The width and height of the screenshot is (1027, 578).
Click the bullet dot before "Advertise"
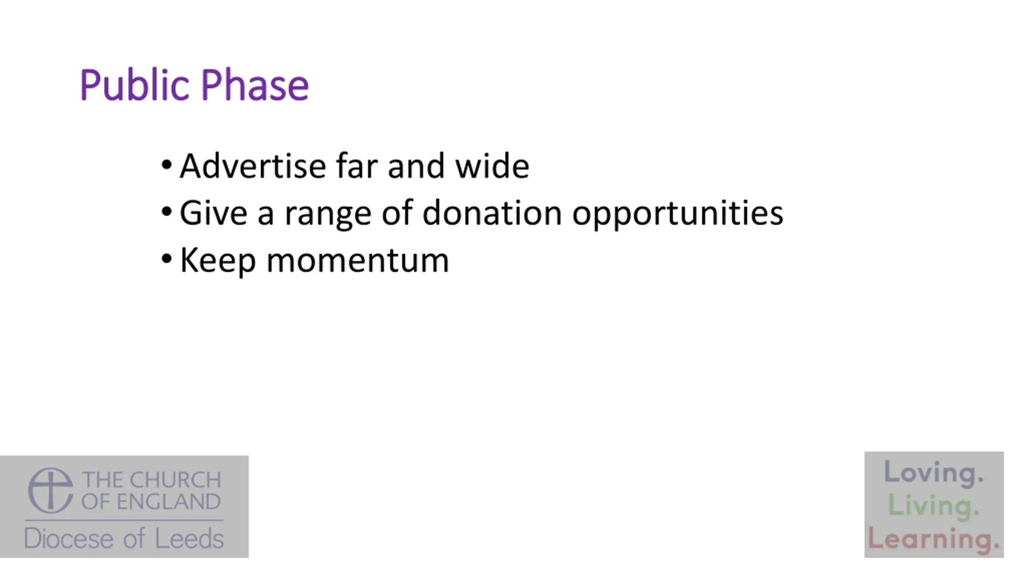[x=166, y=165]
